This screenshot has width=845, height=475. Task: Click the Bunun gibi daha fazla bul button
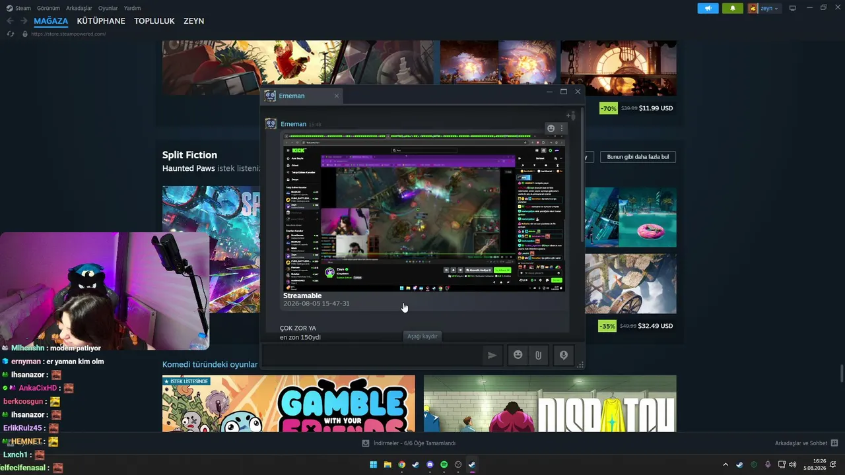tap(638, 157)
